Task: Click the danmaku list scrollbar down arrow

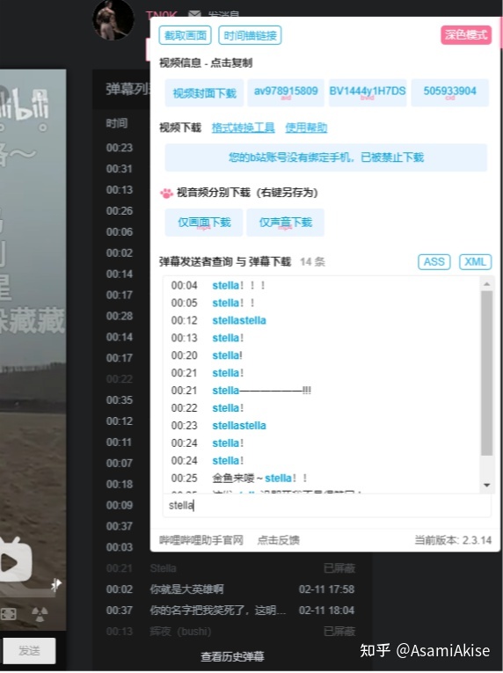Action: (x=486, y=485)
